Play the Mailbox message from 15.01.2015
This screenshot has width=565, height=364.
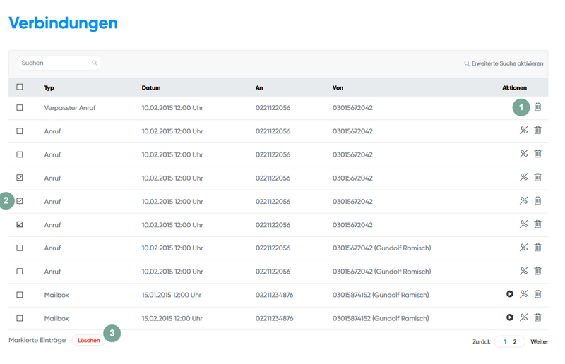(510, 294)
